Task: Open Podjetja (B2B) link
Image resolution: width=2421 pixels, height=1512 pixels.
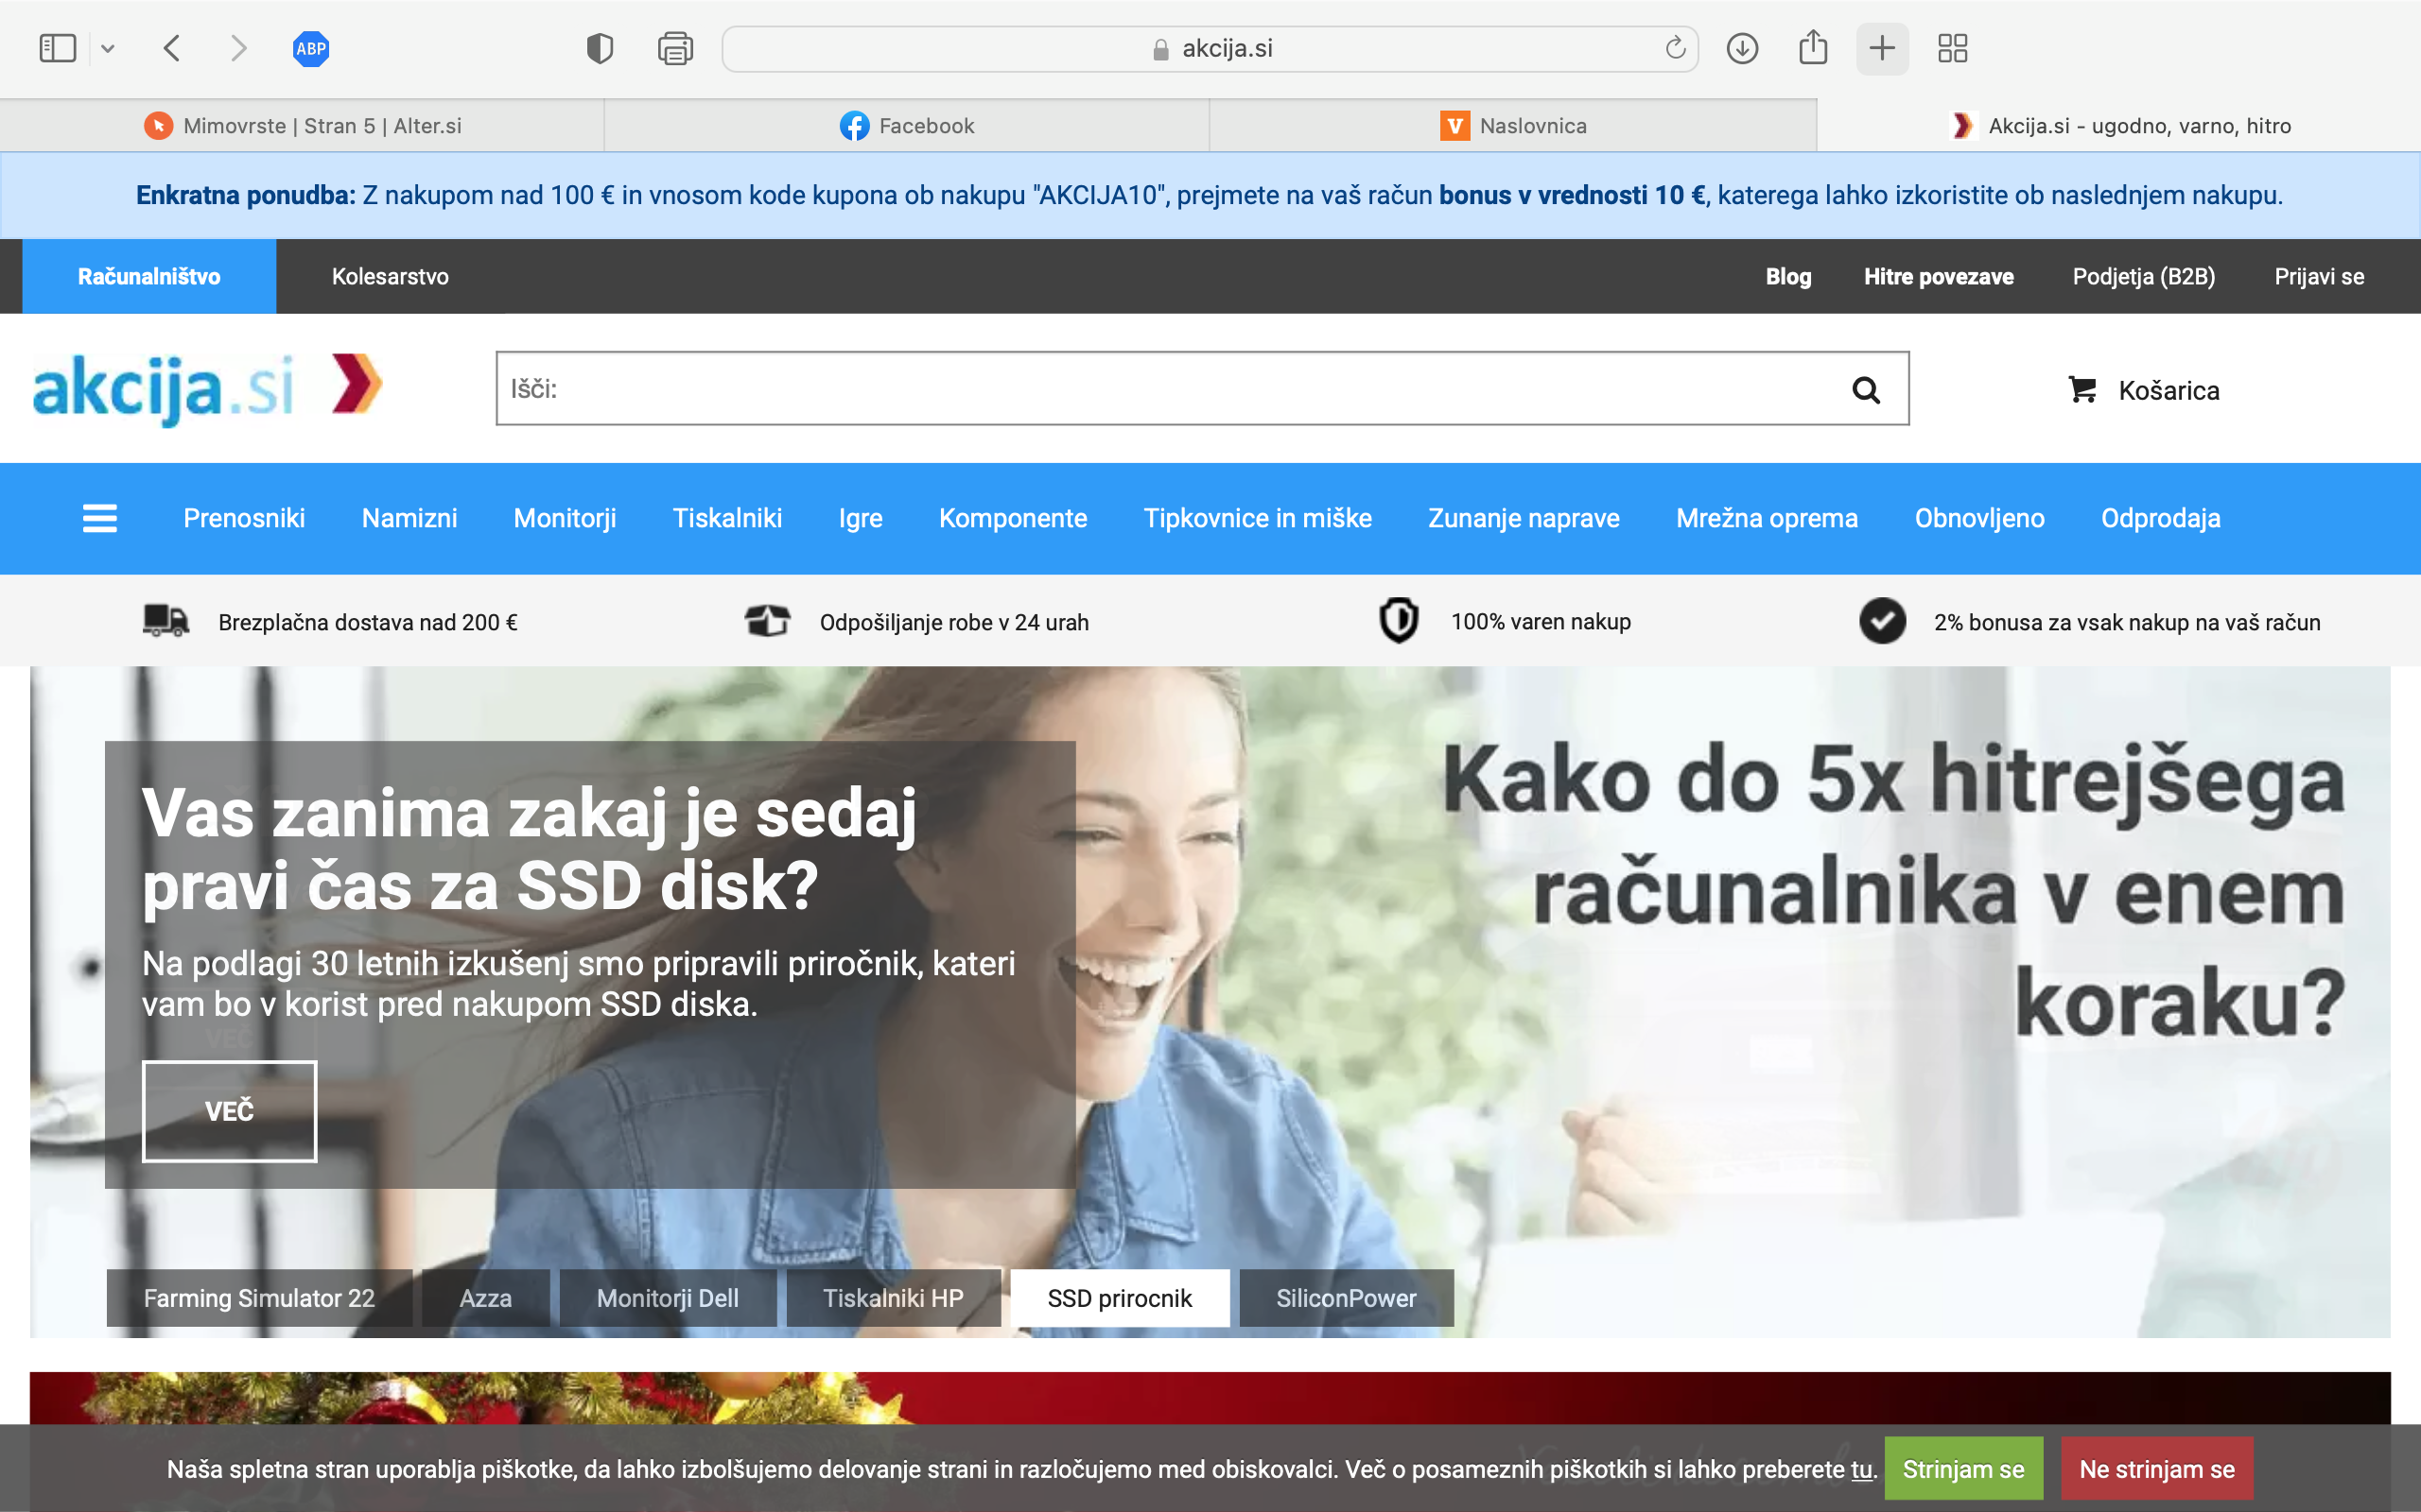Action: tap(2143, 277)
